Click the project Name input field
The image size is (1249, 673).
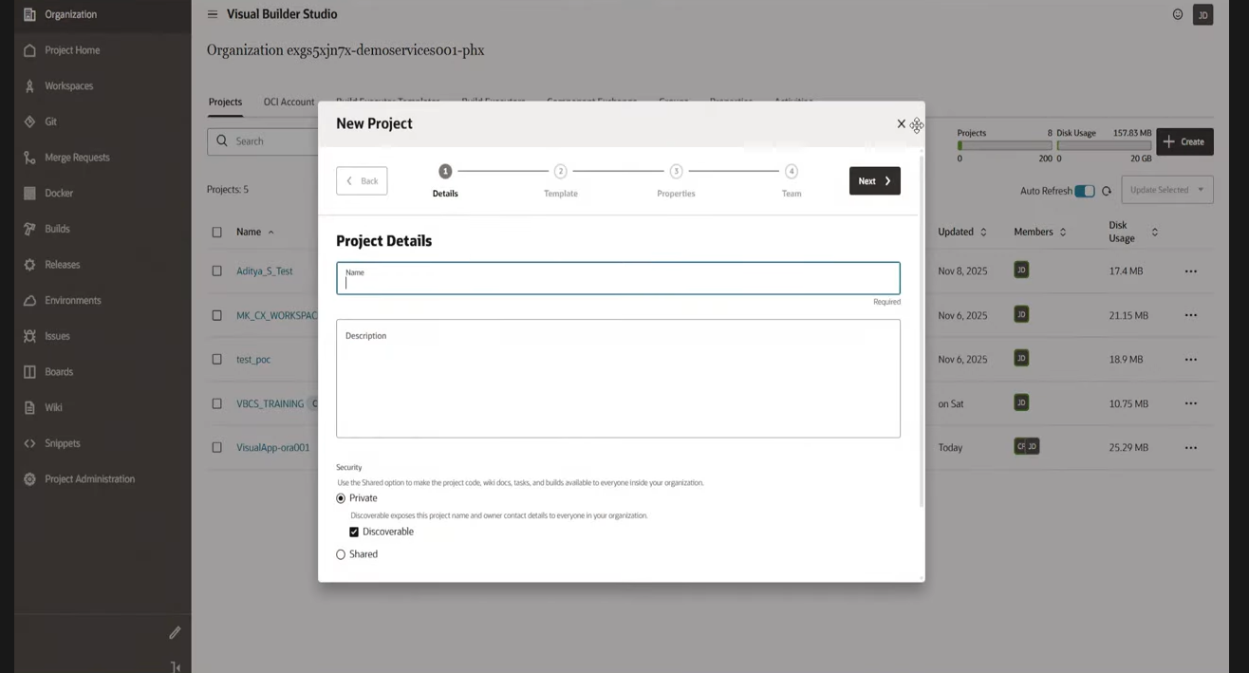618,278
